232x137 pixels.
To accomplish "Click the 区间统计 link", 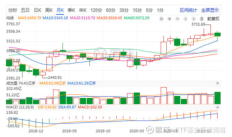I will pos(188,10).
